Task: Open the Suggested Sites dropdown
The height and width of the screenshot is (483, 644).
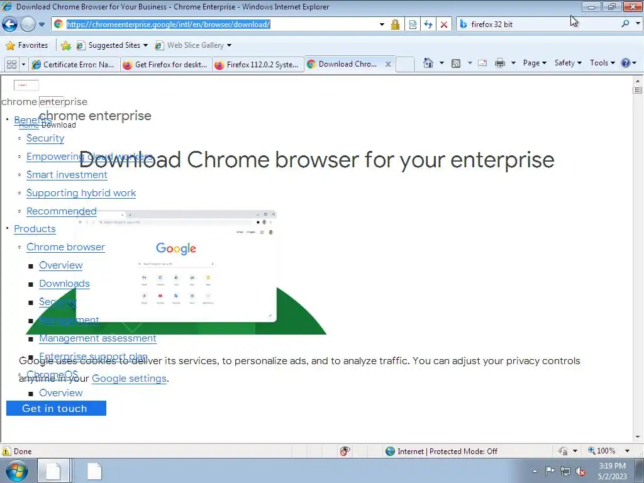Action: click(x=112, y=45)
